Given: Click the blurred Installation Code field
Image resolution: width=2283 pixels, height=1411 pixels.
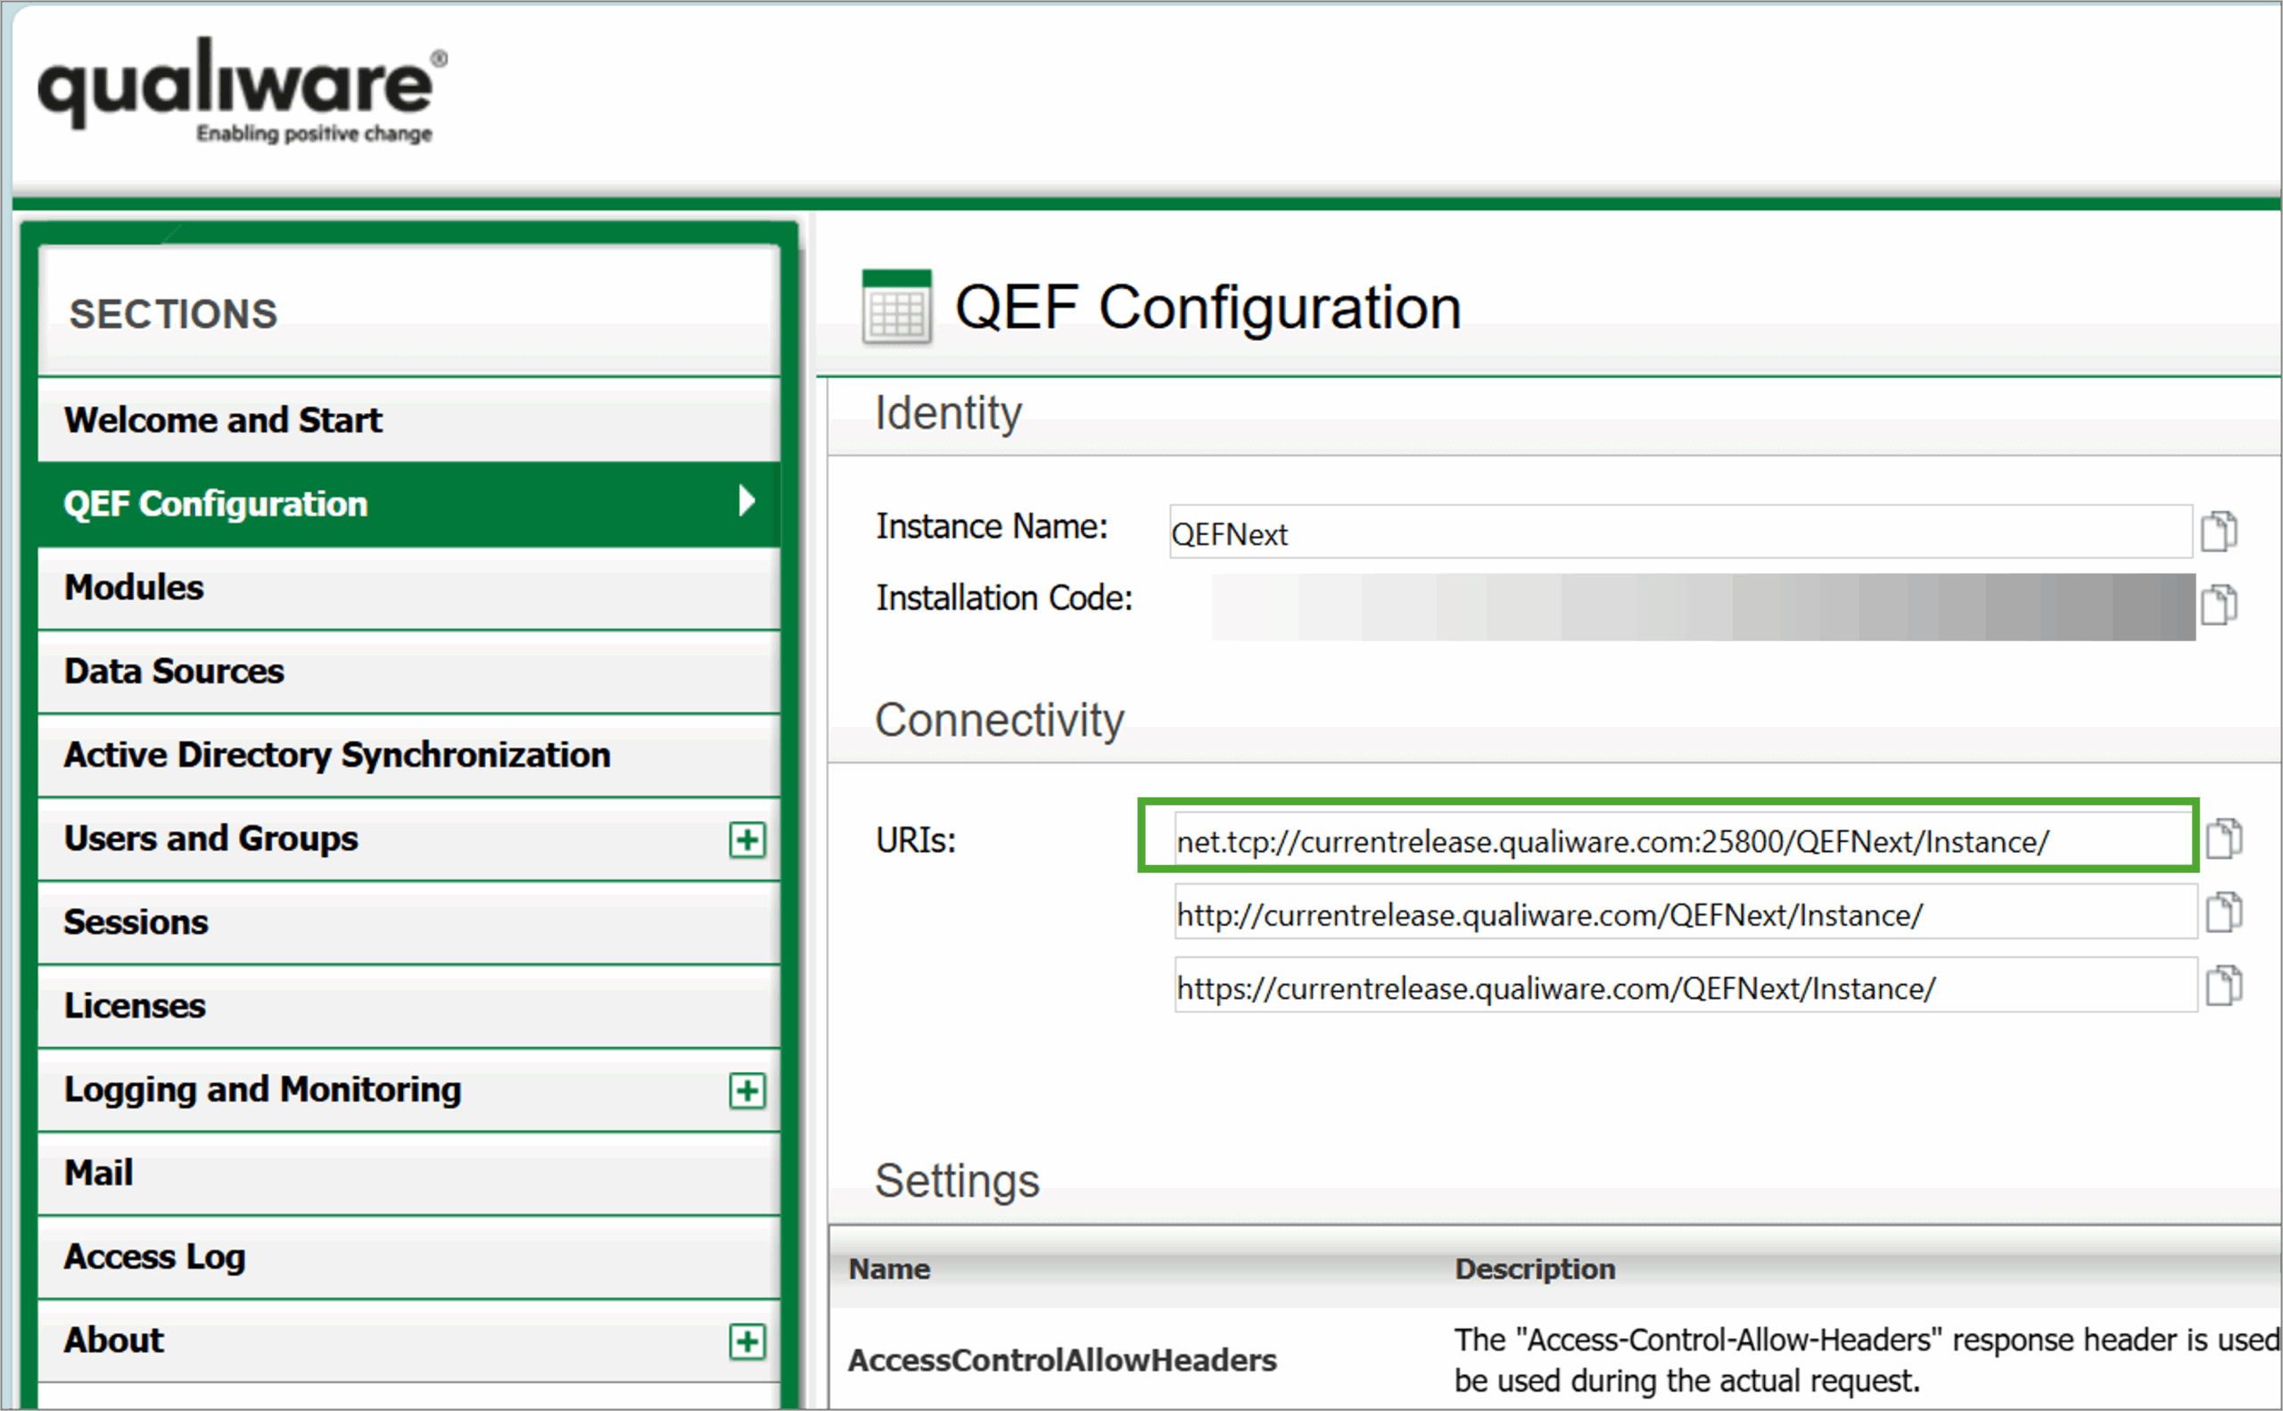Looking at the screenshot, I should pos(1702,606).
